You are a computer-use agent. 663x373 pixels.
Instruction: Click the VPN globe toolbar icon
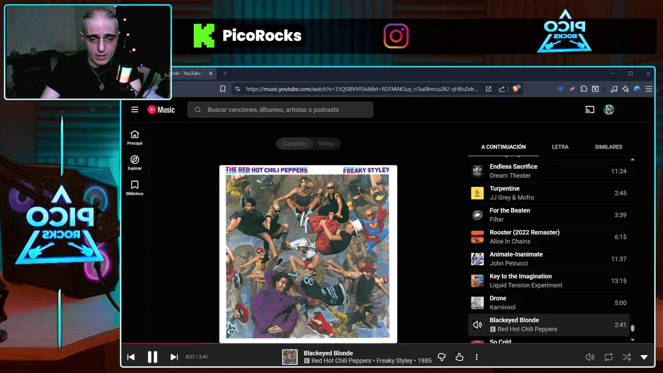(x=637, y=89)
